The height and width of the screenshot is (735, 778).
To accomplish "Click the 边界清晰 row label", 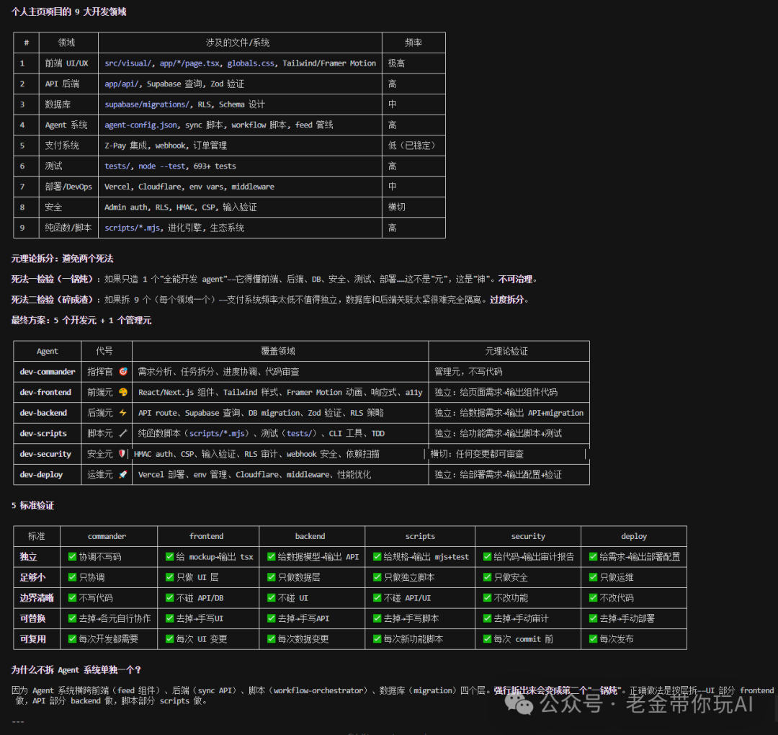I will click(x=37, y=598).
